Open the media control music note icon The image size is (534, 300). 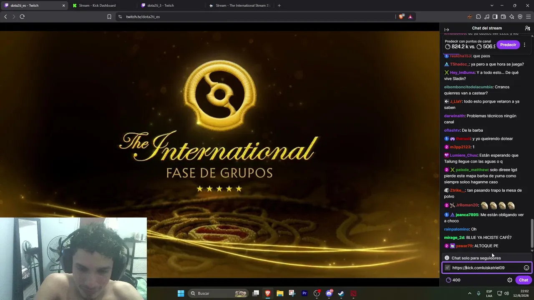pyautogui.click(x=487, y=17)
